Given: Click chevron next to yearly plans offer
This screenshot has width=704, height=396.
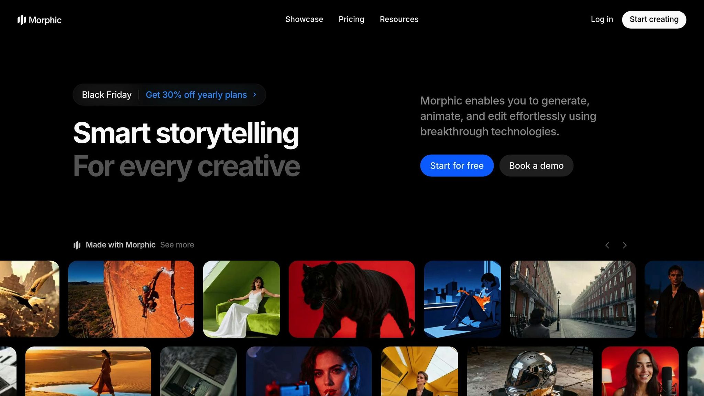Looking at the screenshot, I should click(x=254, y=95).
